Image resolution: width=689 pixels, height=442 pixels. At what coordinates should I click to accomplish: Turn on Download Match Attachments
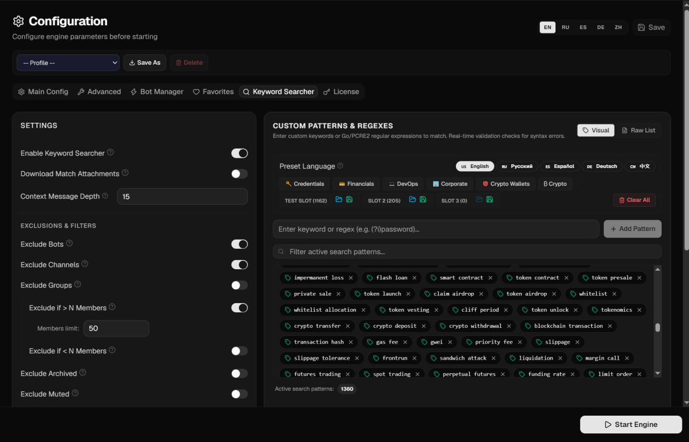click(x=240, y=174)
